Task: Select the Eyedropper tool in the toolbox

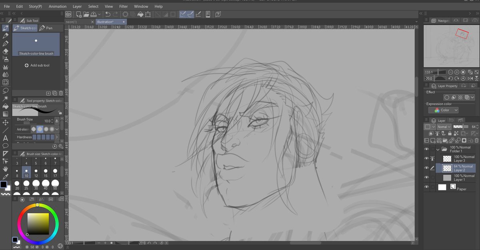Action: tap(6, 176)
